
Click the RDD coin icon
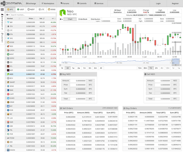(x=8, y=46)
